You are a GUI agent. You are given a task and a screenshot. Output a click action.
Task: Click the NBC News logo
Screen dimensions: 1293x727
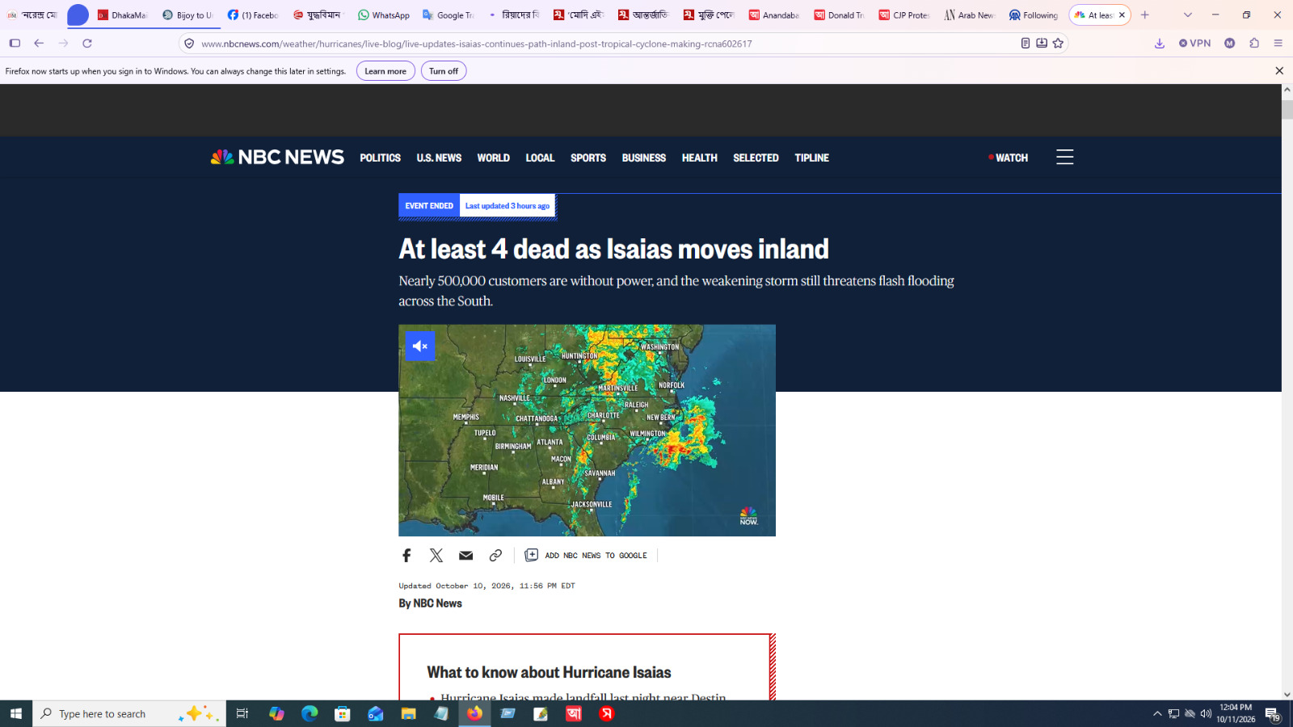coord(277,158)
